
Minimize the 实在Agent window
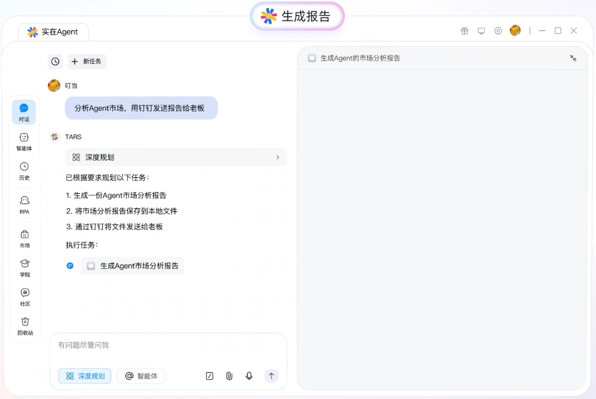pos(543,31)
